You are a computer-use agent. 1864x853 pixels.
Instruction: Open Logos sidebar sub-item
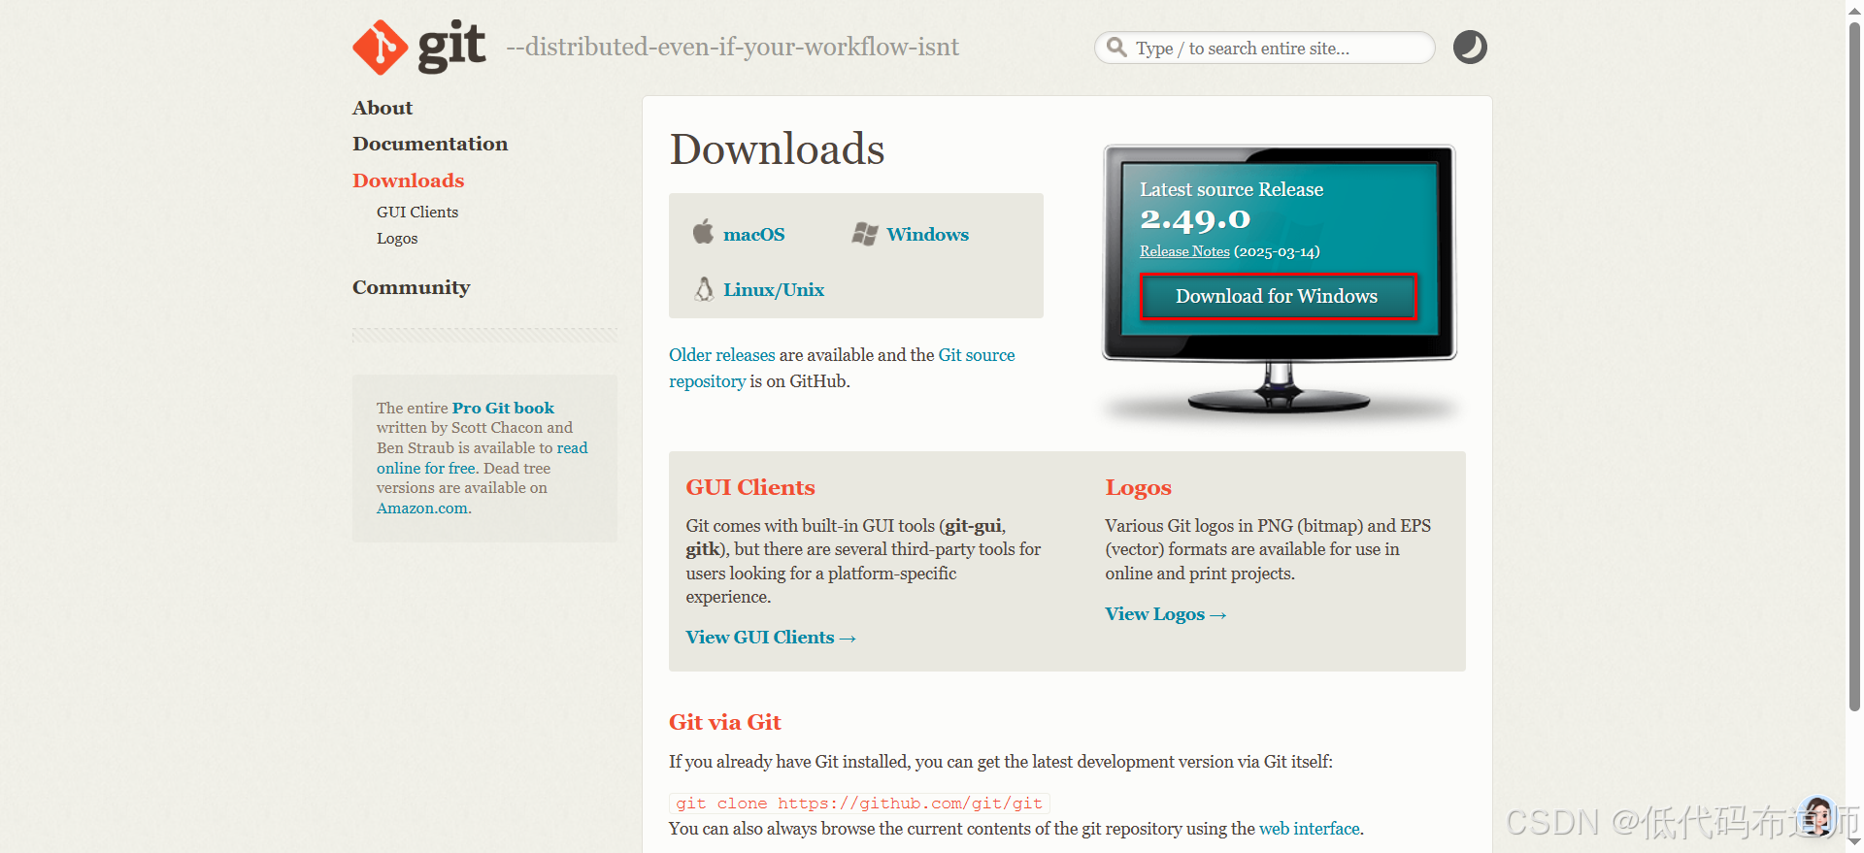(397, 239)
